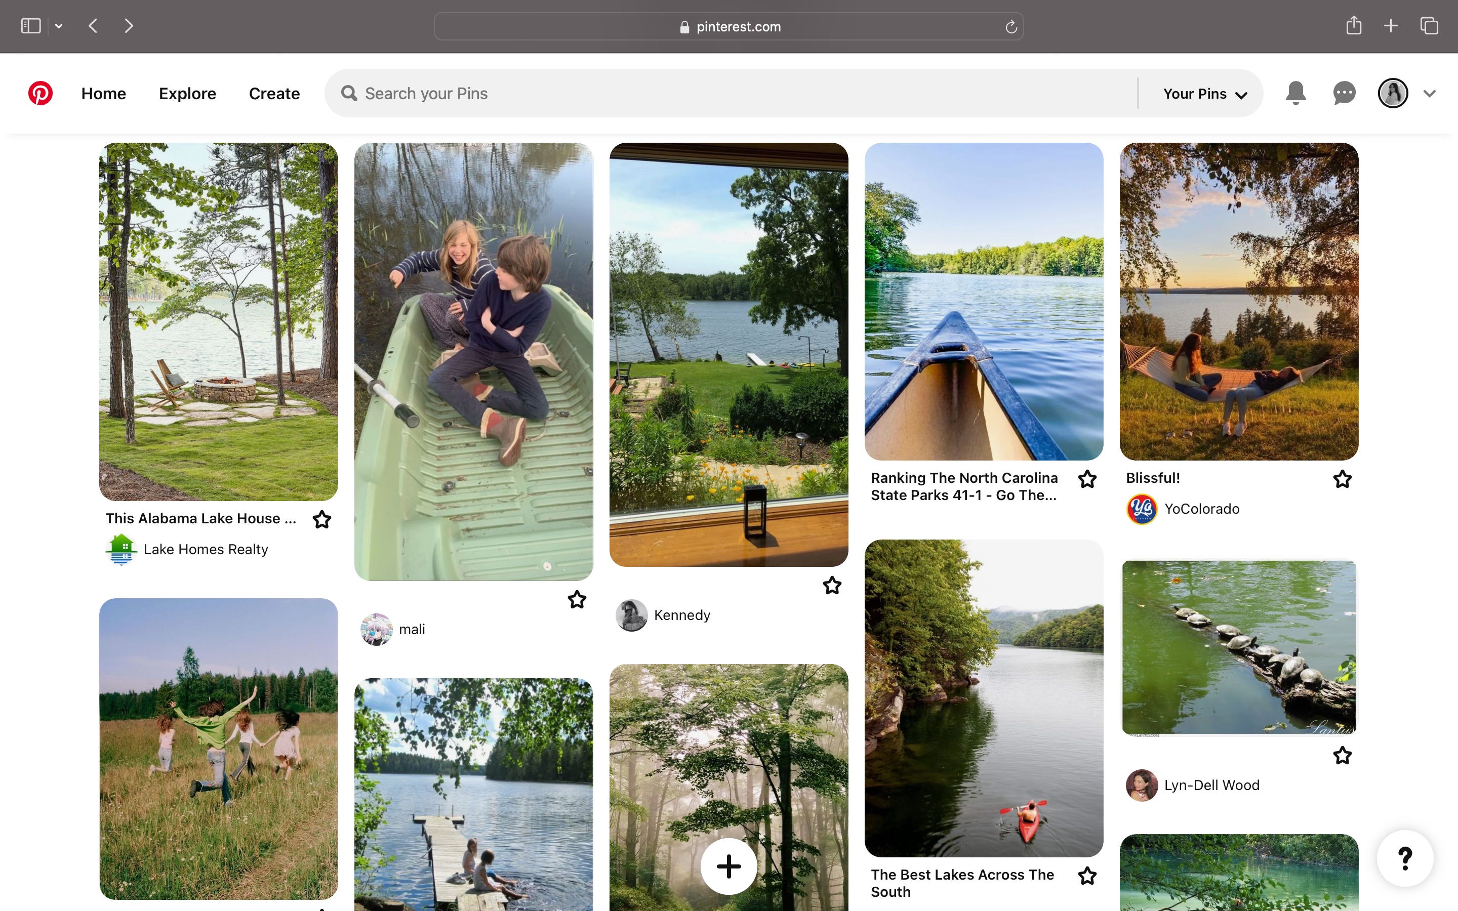Toggle the Safari sidebar button
This screenshot has width=1458, height=911.
point(31,26)
